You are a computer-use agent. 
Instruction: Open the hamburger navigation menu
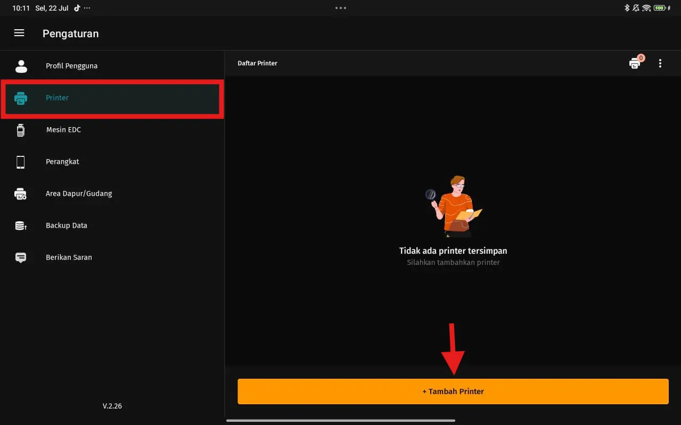[x=19, y=33]
